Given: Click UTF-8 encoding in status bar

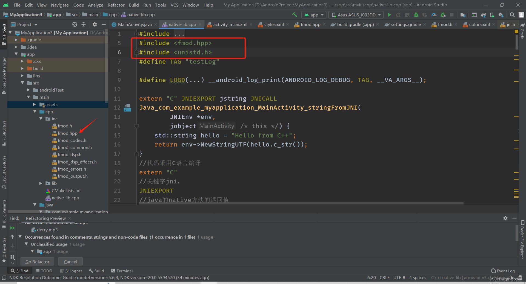Looking at the screenshot, I should pos(399,278).
